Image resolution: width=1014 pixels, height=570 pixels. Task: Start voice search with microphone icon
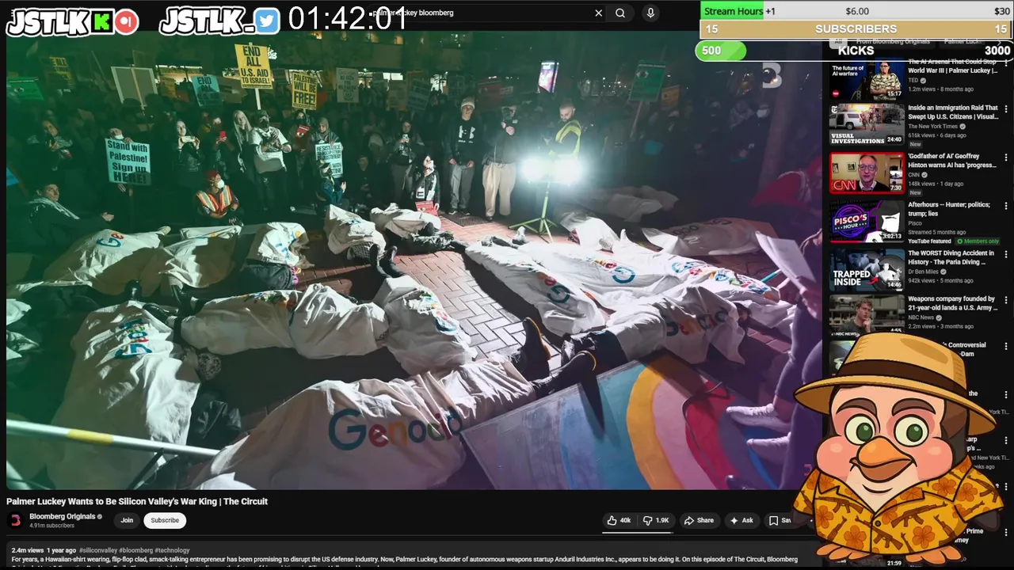click(x=650, y=13)
